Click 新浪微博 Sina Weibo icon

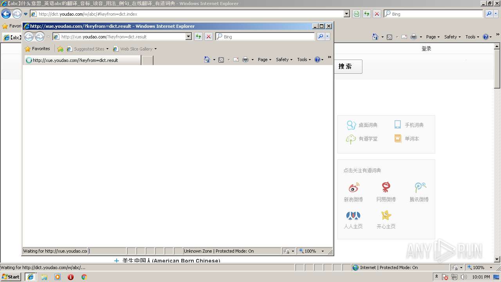tap(353, 187)
